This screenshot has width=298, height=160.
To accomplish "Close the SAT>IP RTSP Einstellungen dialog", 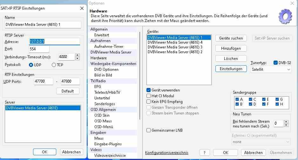I will (82, 8).
